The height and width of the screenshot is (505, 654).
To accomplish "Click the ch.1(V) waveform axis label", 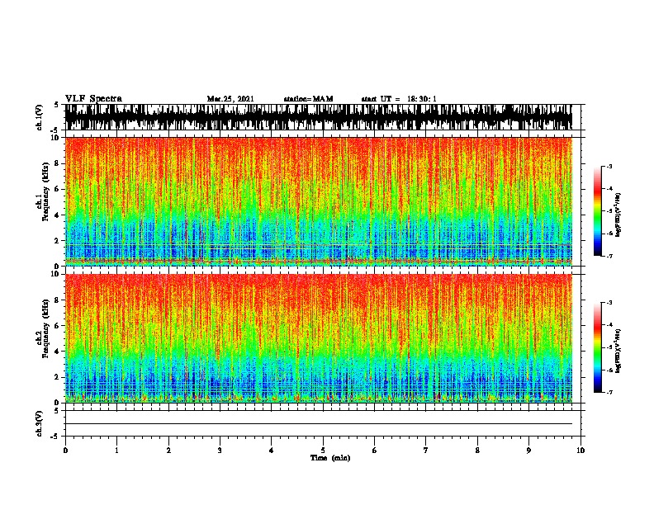I will [x=40, y=117].
